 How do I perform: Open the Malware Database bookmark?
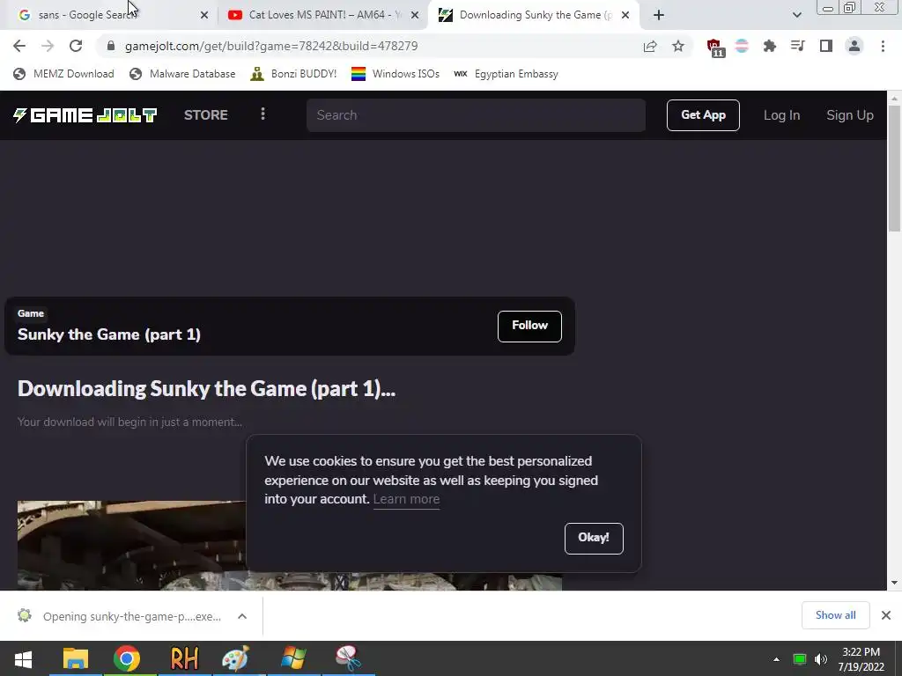[182, 74]
